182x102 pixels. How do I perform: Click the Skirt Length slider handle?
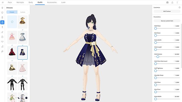(x=155, y=50)
